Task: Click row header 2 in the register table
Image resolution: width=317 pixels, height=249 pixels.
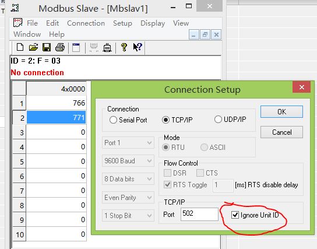Action: point(19,118)
